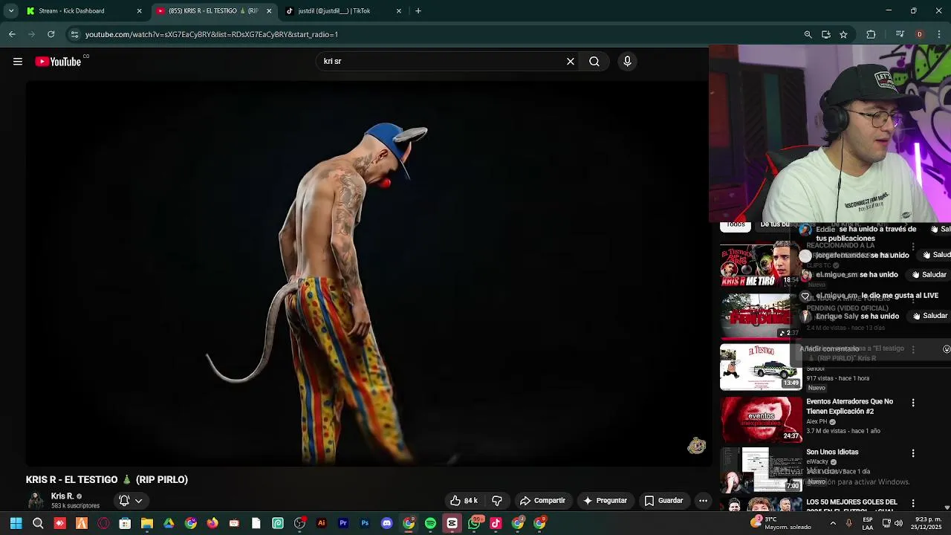
Task: Play El Testigo 13:49 thumbnail
Action: 761,366
